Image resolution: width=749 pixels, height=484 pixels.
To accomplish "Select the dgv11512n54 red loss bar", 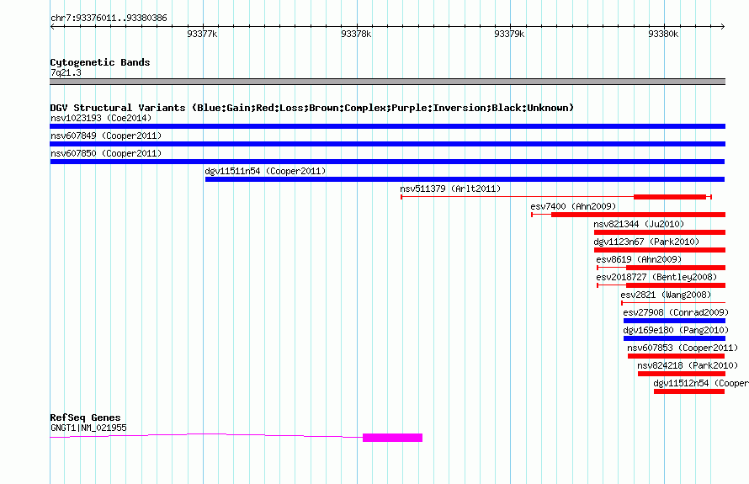I will (689, 391).
